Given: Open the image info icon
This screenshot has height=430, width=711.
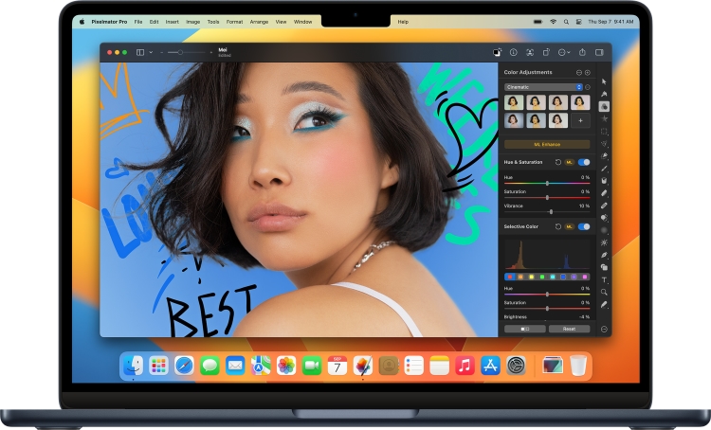Looking at the screenshot, I should [513, 52].
